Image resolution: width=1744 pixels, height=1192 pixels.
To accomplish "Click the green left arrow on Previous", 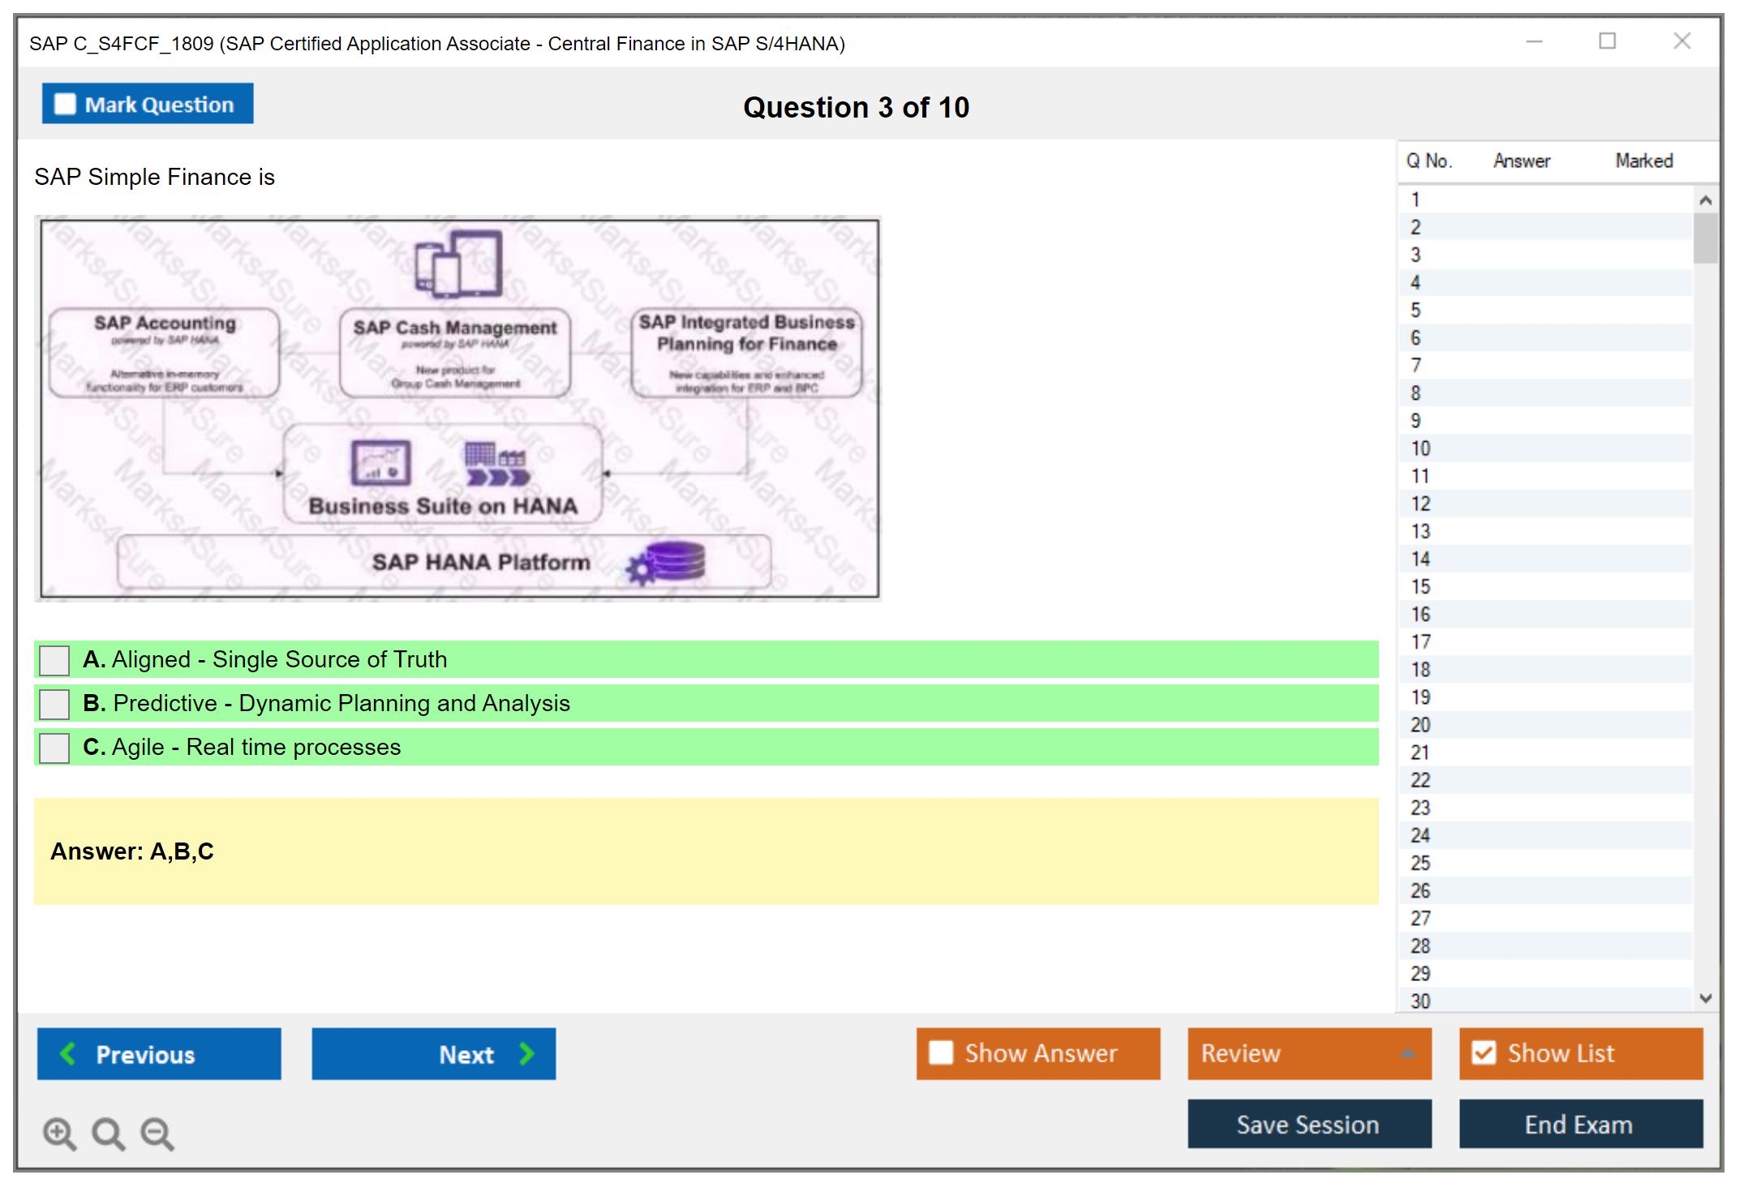I will [x=68, y=1053].
